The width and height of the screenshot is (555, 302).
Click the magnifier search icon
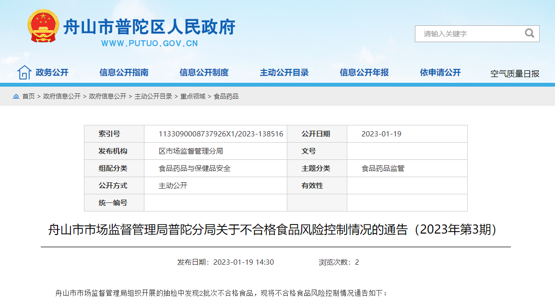point(529,33)
